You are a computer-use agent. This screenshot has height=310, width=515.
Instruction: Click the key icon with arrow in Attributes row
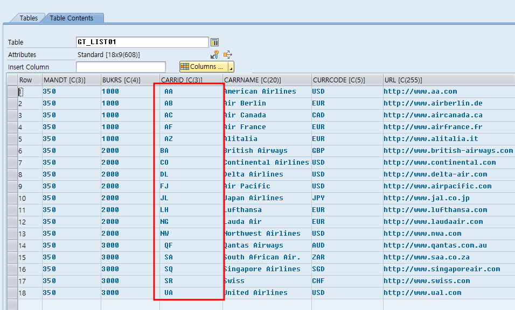(215, 55)
